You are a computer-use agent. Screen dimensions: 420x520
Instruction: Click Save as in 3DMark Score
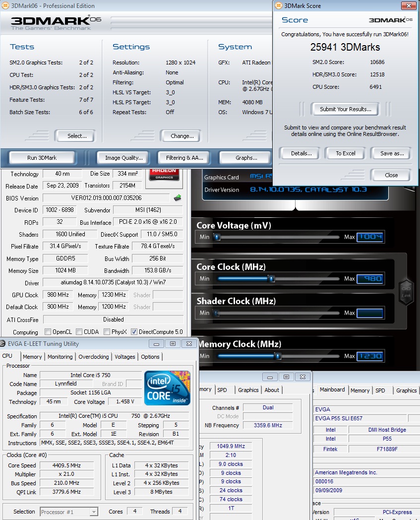click(392, 153)
